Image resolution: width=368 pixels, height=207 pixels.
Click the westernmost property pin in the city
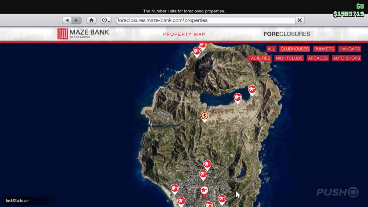[175, 188]
